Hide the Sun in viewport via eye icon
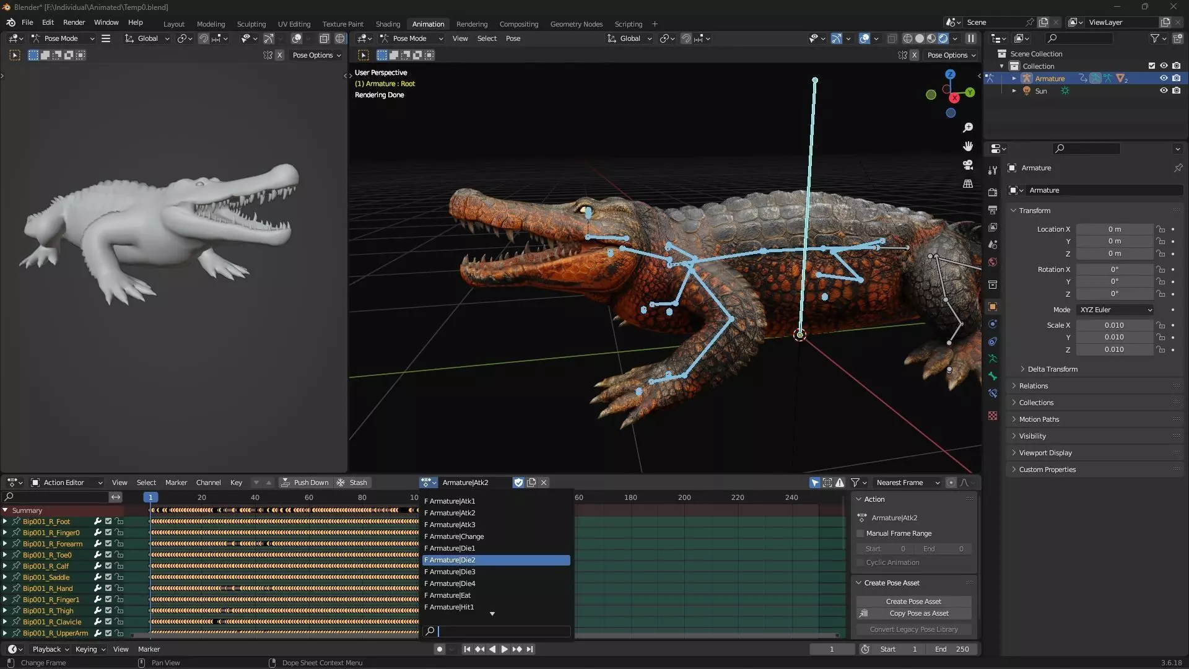The width and height of the screenshot is (1189, 669). point(1164,91)
